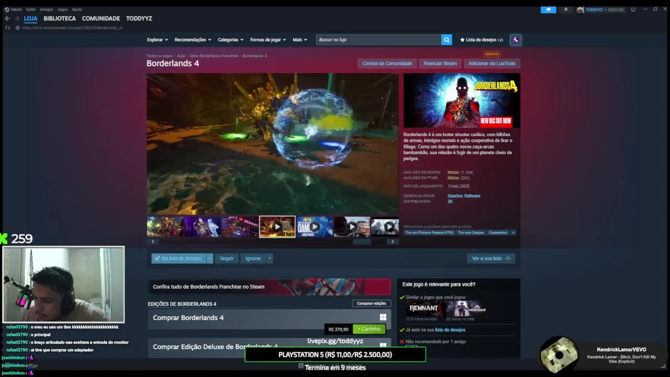Open the Recomendações dropdown menu
Screen dimensions: 670x377
(x=193, y=40)
